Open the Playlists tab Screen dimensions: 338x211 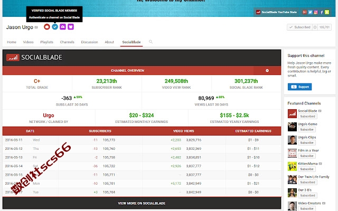click(47, 42)
